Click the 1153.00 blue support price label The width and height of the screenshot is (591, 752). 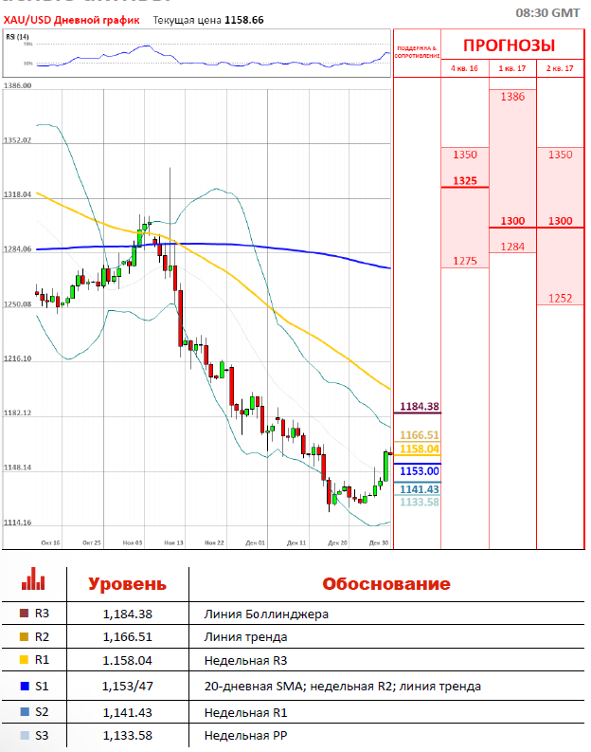(x=420, y=470)
